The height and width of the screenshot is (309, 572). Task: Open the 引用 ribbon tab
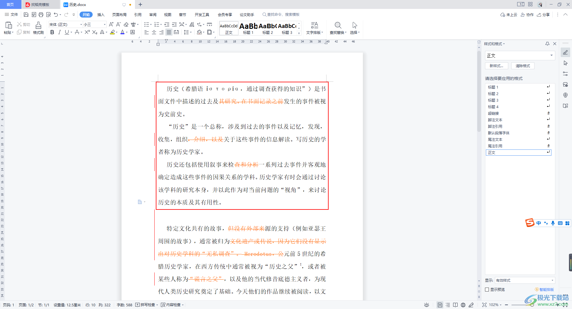click(x=138, y=15)
